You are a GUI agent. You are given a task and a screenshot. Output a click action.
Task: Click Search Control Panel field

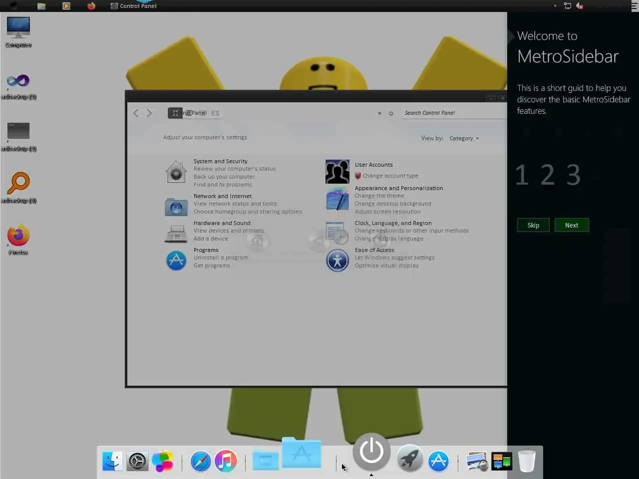pyautogui.click(x=453, y=113)
